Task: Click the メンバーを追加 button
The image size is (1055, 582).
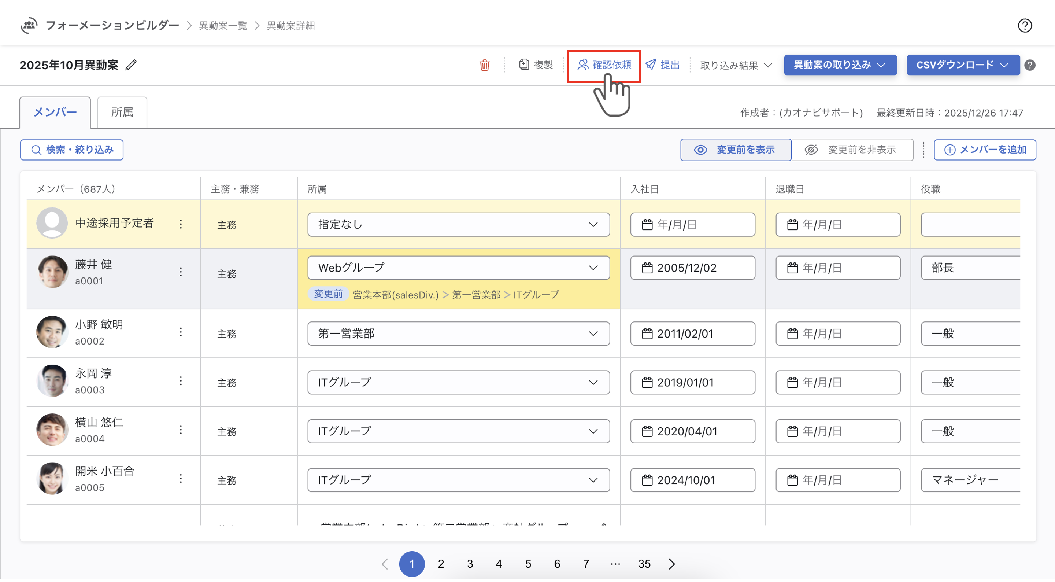Action: 985,150
